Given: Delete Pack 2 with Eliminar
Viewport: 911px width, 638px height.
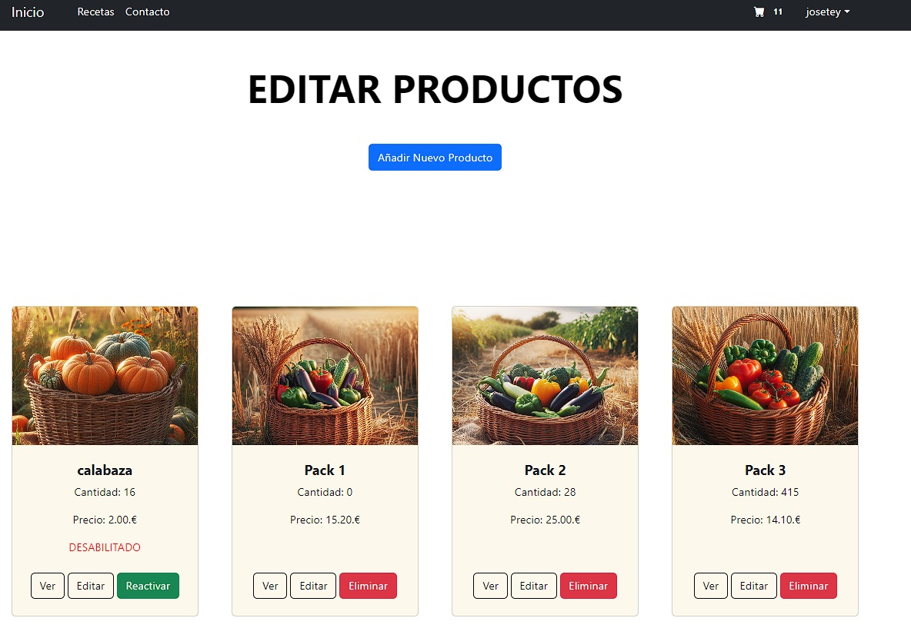Looking at the screenshot, I should click(x=588, y=586).
